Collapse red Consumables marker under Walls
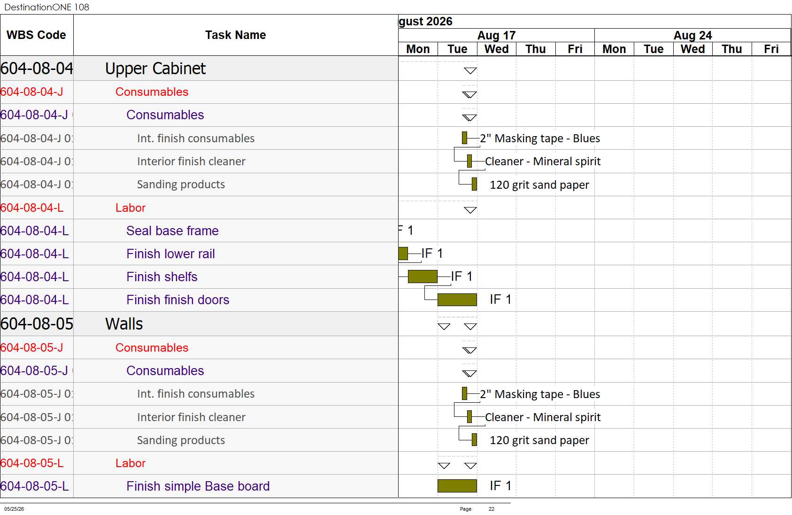The image size is (792, 515). click(469, 350)
